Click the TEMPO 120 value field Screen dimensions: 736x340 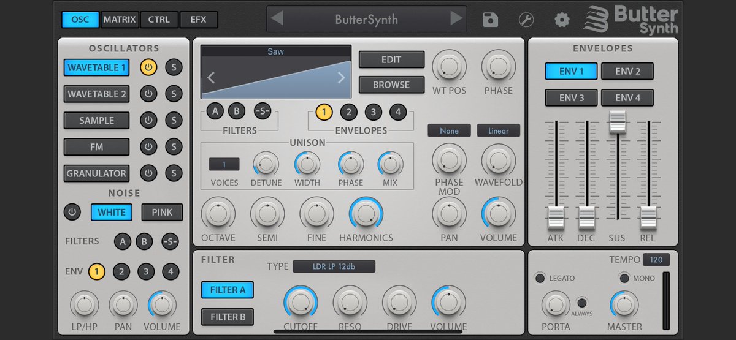(x=656, y=260)
